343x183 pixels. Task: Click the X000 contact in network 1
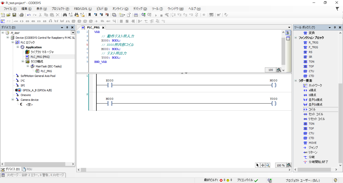[110, 85]
